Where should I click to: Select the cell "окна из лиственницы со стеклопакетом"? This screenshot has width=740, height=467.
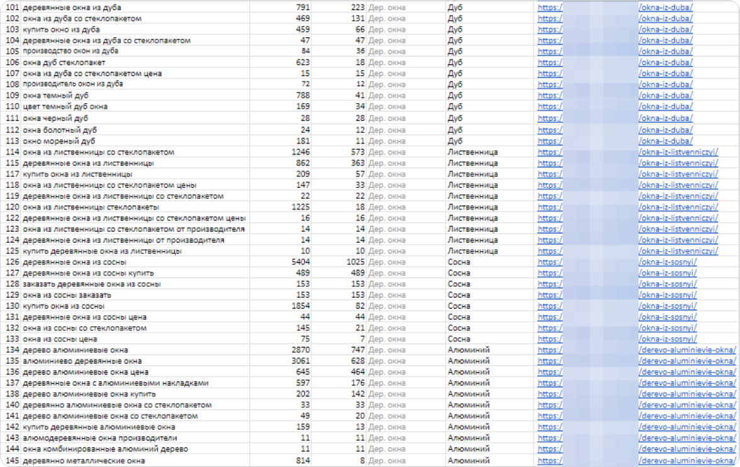coord(99,152)
